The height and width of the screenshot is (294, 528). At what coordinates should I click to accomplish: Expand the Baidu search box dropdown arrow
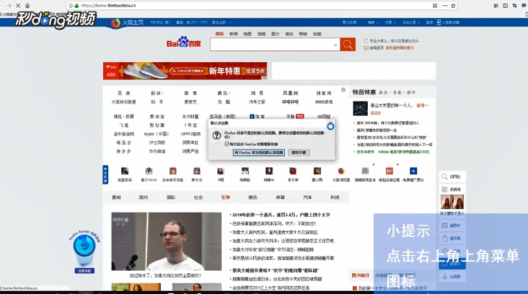pyautogui.click(x=335, y=45)
